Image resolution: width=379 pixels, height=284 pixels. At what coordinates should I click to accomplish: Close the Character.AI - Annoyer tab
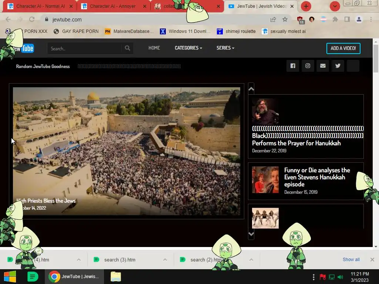pyautogui.click(x=145, y=6)
